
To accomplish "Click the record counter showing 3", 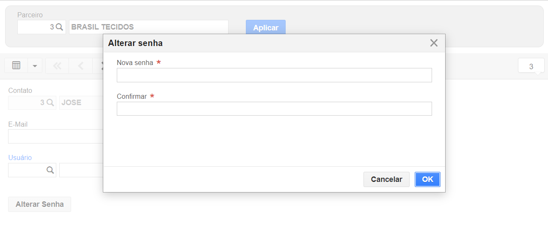I will pyautogui.click(x=531, y=66).
